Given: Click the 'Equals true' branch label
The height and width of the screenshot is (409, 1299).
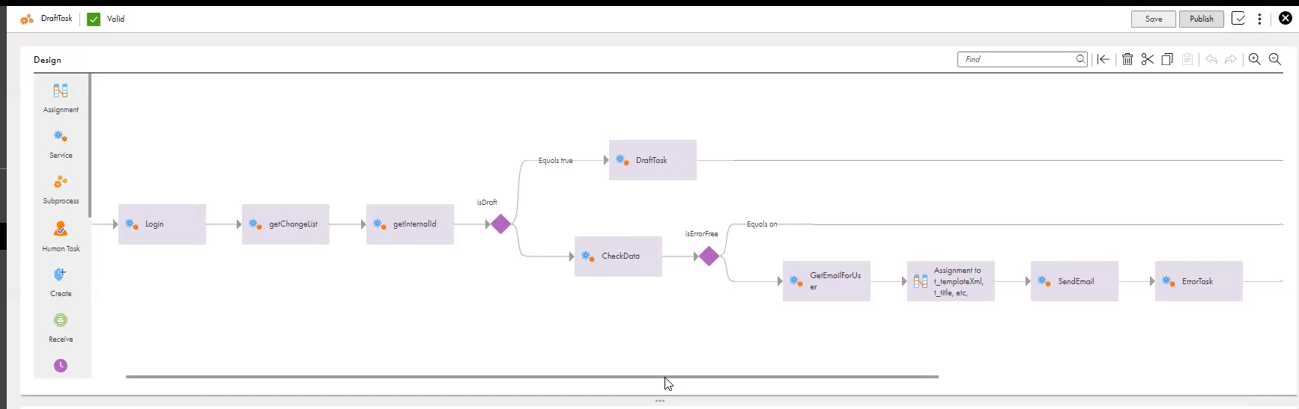Looking at the screenshot, I should (x=555, y=160).
